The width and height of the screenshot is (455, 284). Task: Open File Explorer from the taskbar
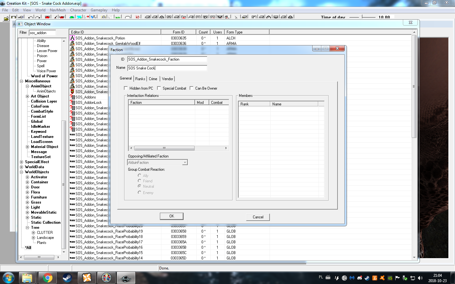[x=27, y=278]
